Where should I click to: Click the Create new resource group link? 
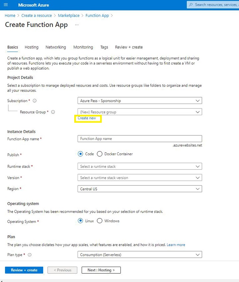tap(87, 118)
